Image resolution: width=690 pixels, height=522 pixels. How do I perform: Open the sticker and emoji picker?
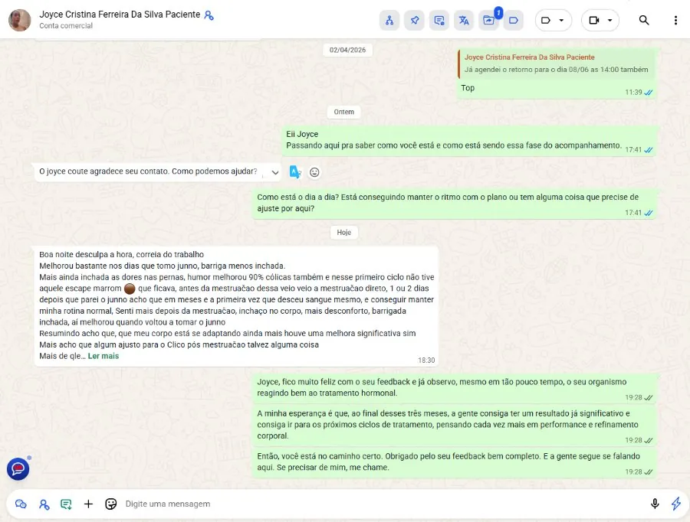[111, 504]
